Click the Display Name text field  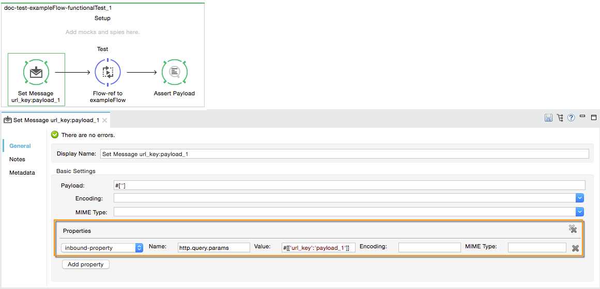(344, 154)
